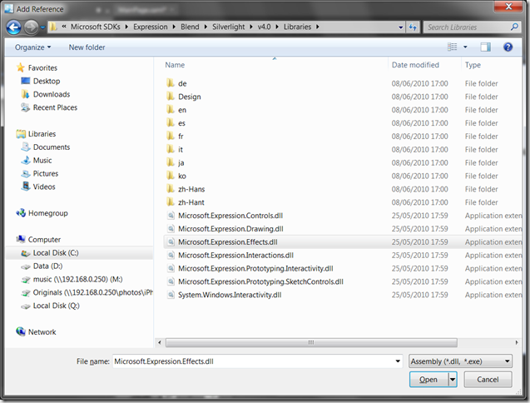The image size is (530, 403).
Task: Click the horizontal scrollbar thumb
Action: click(x=311, y=342)
